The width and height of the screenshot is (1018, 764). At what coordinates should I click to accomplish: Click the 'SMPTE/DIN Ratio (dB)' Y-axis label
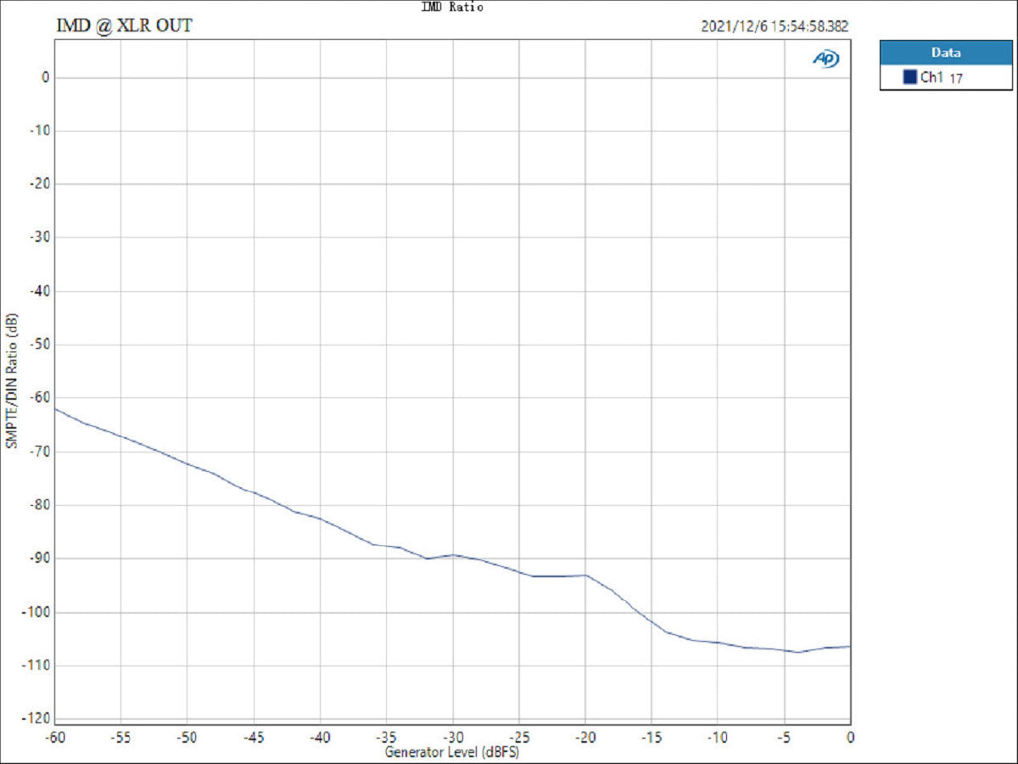[11, 380]
